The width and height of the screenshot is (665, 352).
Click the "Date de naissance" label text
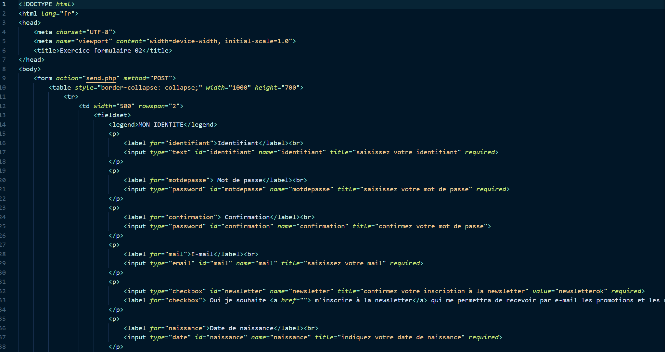[x=241, y=328]
